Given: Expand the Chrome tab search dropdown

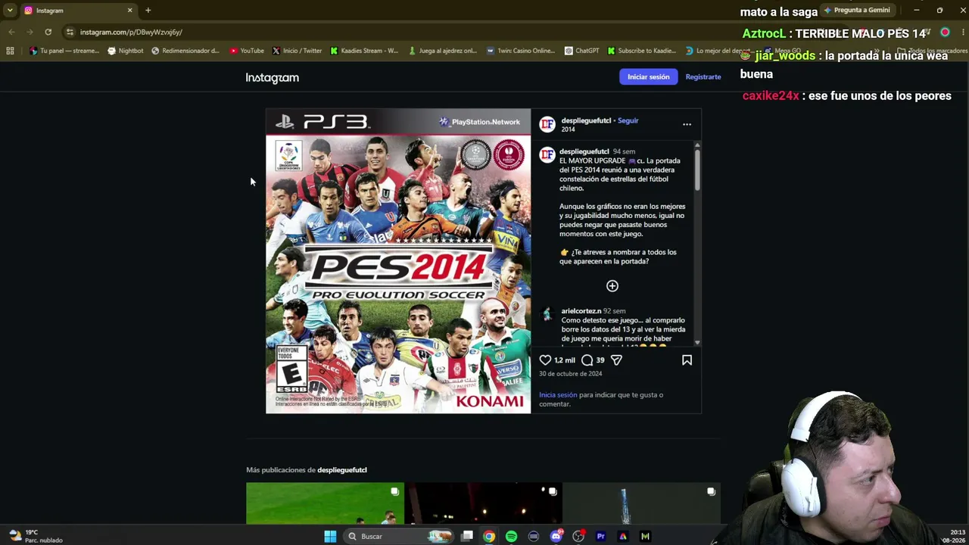Looking at the screenshot, I should point(10,11).
